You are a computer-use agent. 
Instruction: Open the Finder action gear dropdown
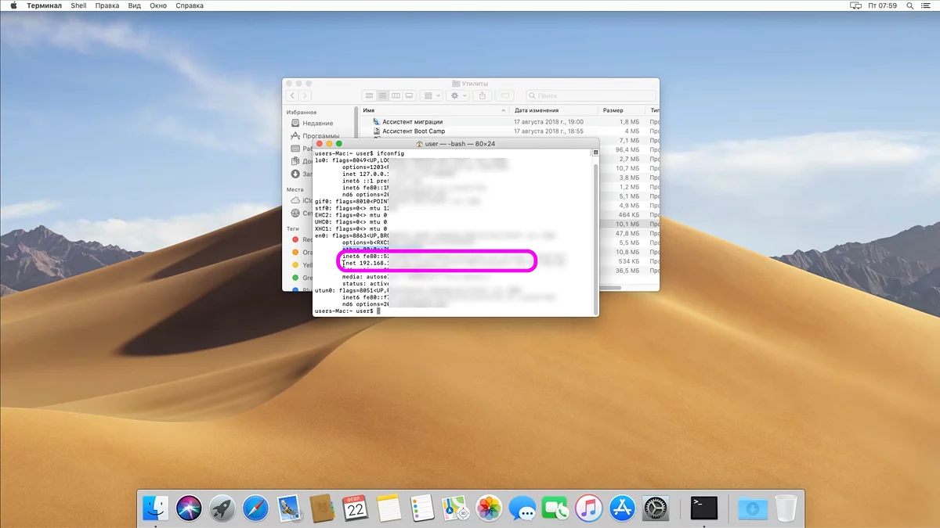pyautogui.click(x=457, y=95)
